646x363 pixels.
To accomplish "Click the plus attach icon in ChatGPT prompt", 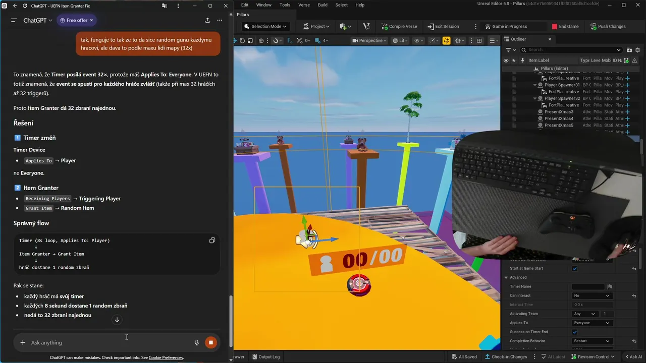I will tap(23, 342).
